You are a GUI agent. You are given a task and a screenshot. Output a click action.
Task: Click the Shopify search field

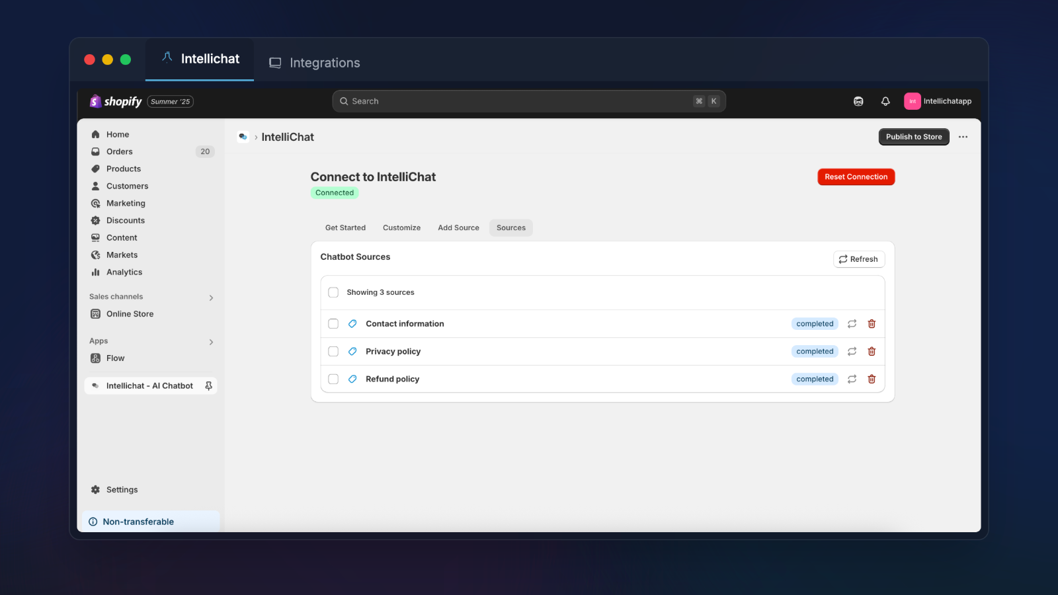[529, 101]
